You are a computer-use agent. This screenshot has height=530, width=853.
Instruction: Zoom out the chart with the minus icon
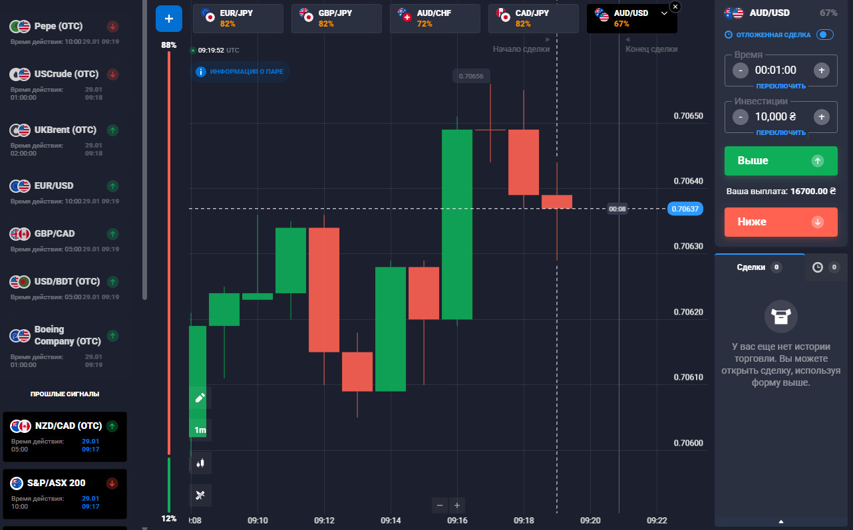coord(440,505)
